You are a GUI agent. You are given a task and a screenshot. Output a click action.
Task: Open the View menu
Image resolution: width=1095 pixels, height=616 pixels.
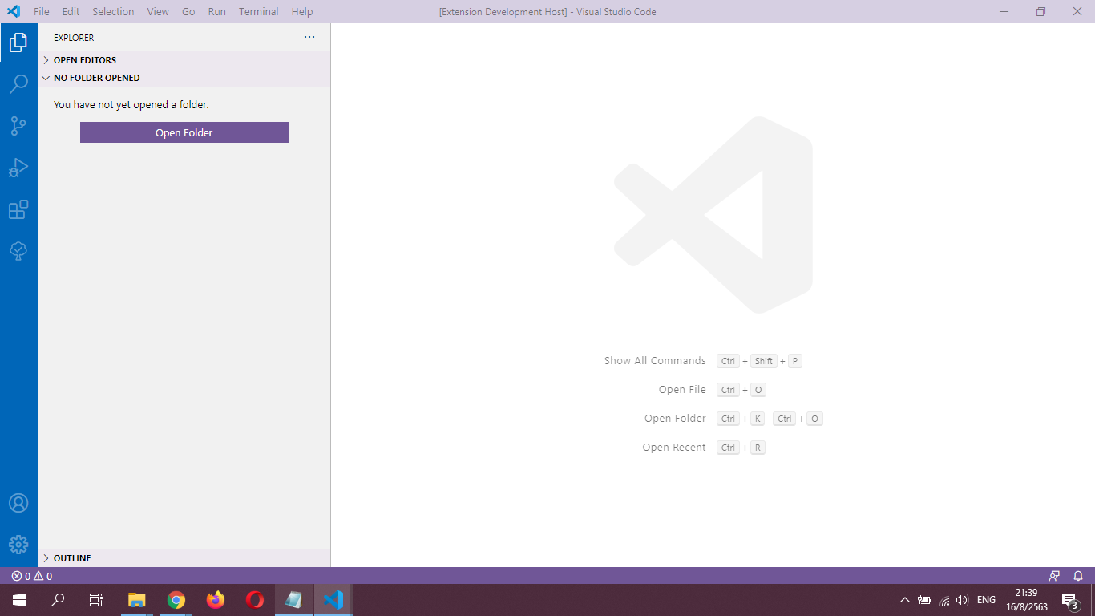tap(158, 11)
